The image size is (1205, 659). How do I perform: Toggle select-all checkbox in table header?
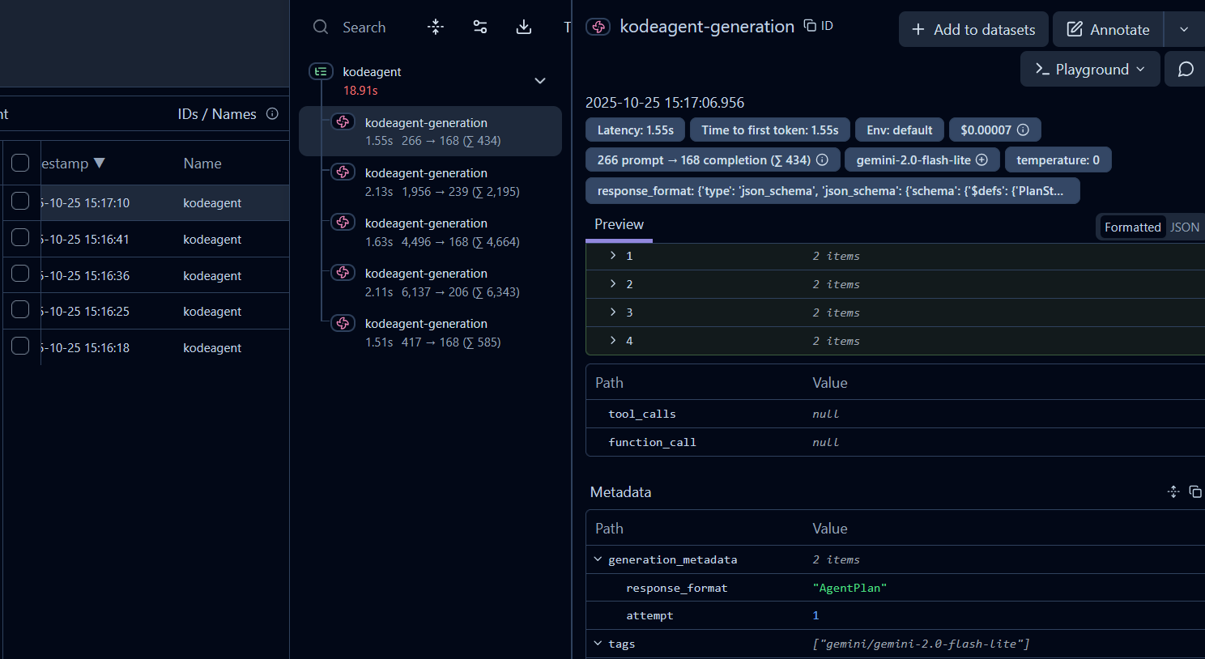(20, 164)
